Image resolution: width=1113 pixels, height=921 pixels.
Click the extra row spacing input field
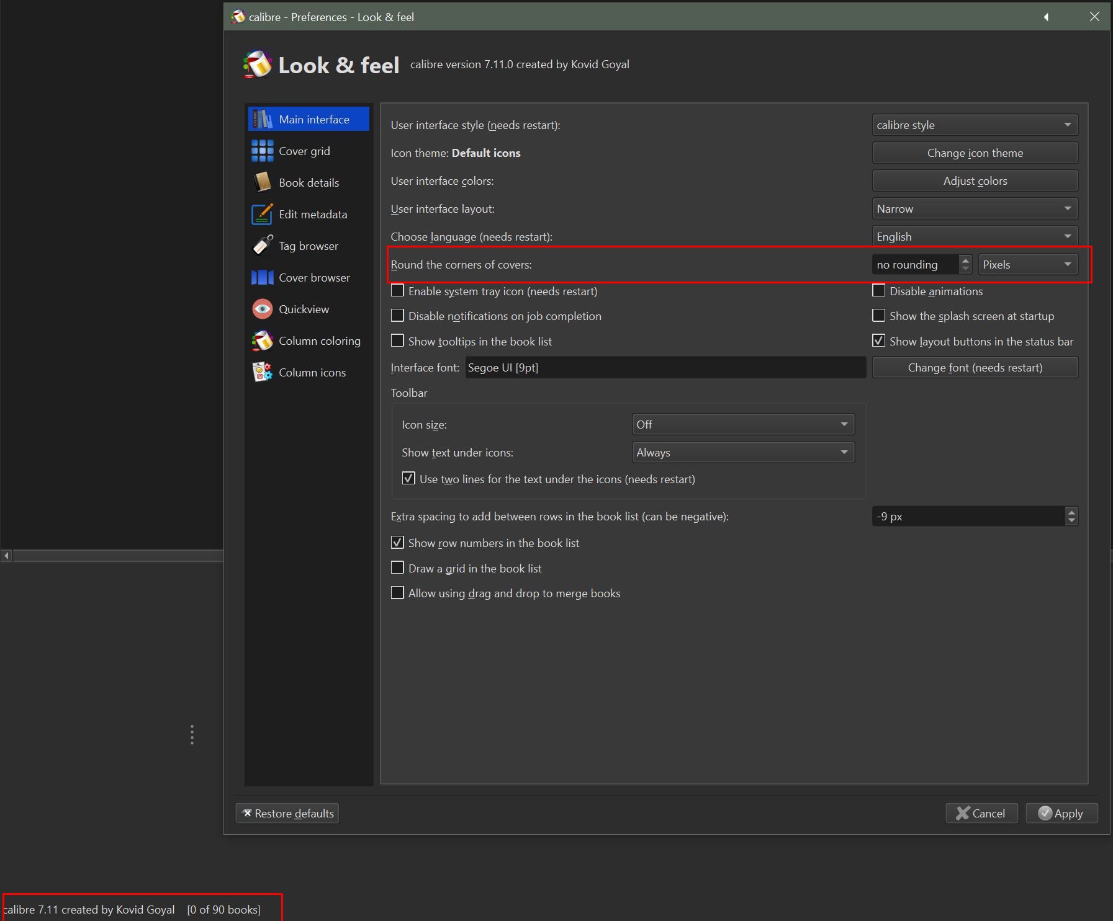(968, 516)
